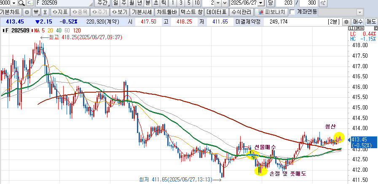Open chart settings gear next to 매수 button
378x184 pixels.
[x=346, y=21]
